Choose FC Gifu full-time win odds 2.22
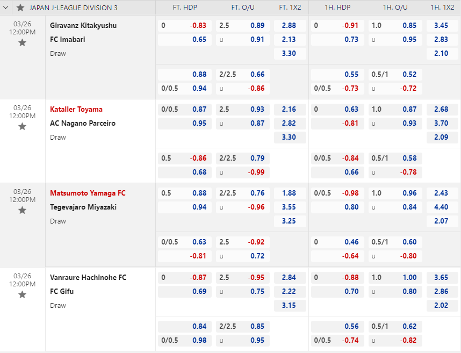 (x=290, y=292)
